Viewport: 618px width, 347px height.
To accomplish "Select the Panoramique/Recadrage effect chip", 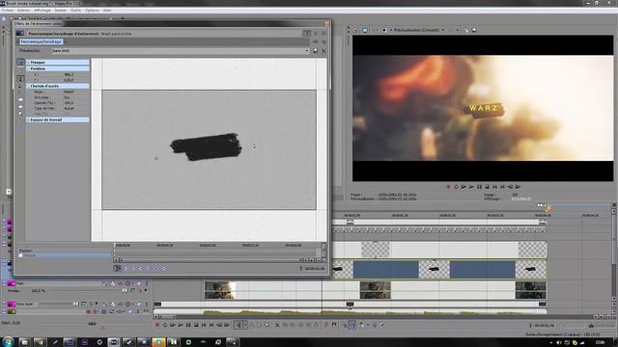I will (x=41, y=41).
